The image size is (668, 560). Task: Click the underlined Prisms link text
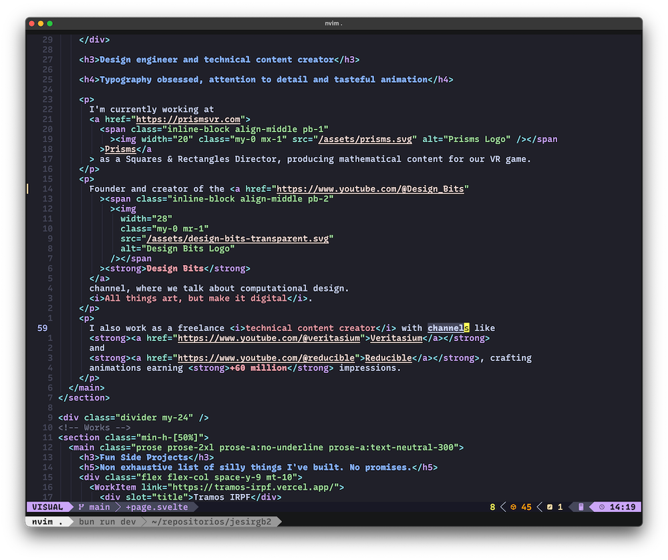(120, 150)
